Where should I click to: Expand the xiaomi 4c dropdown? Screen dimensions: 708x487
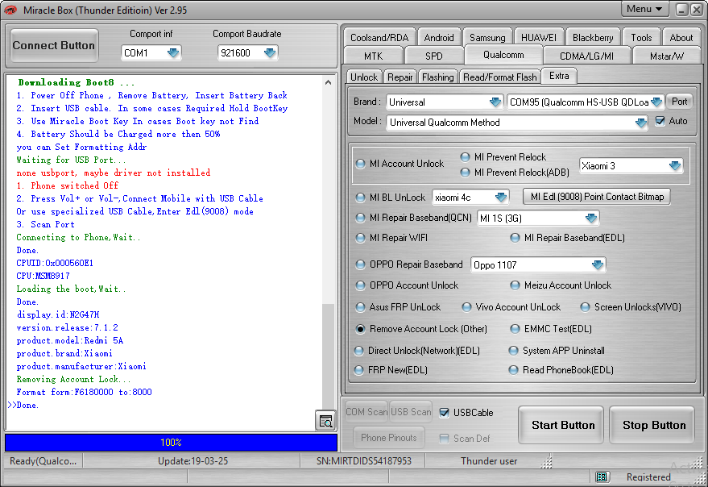point(501,198)
